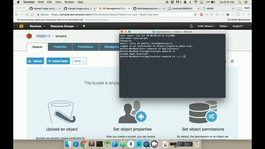Screen dimensions: 265x149
Task: Open Google Chrome in the dock
Action: tap(84, 144)
